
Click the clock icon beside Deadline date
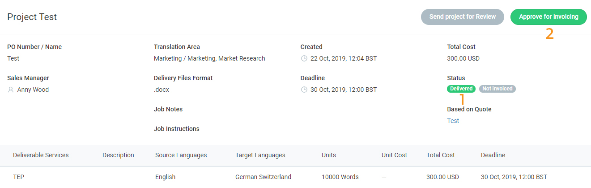[304, 90]
